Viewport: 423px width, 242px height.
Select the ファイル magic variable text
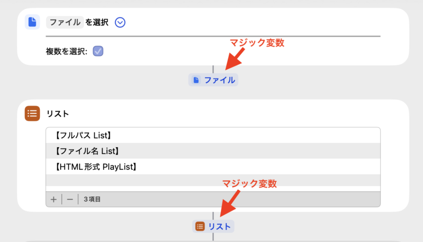coord(219,80)
